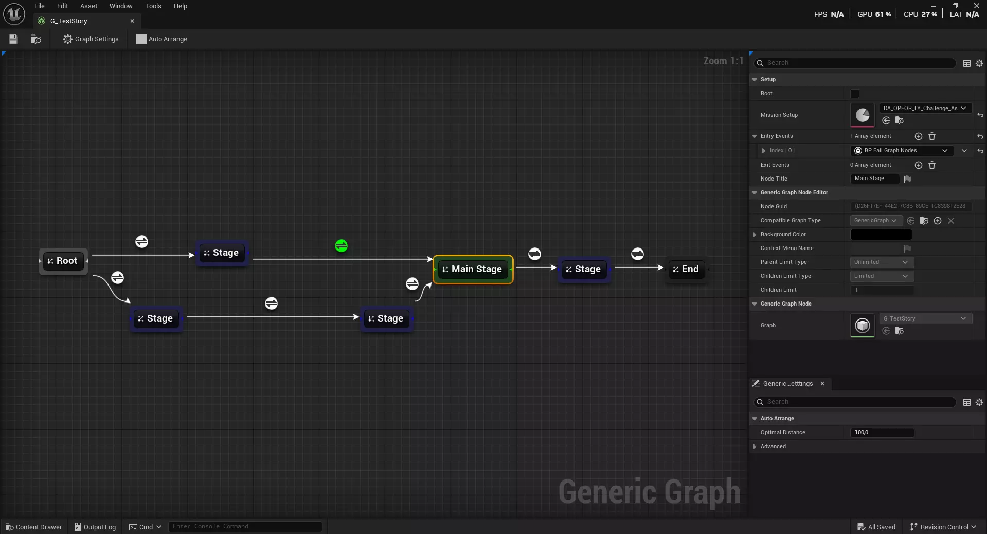Save the current asset with the disk icon
The image size is (987, 534).
pos(13,39)
